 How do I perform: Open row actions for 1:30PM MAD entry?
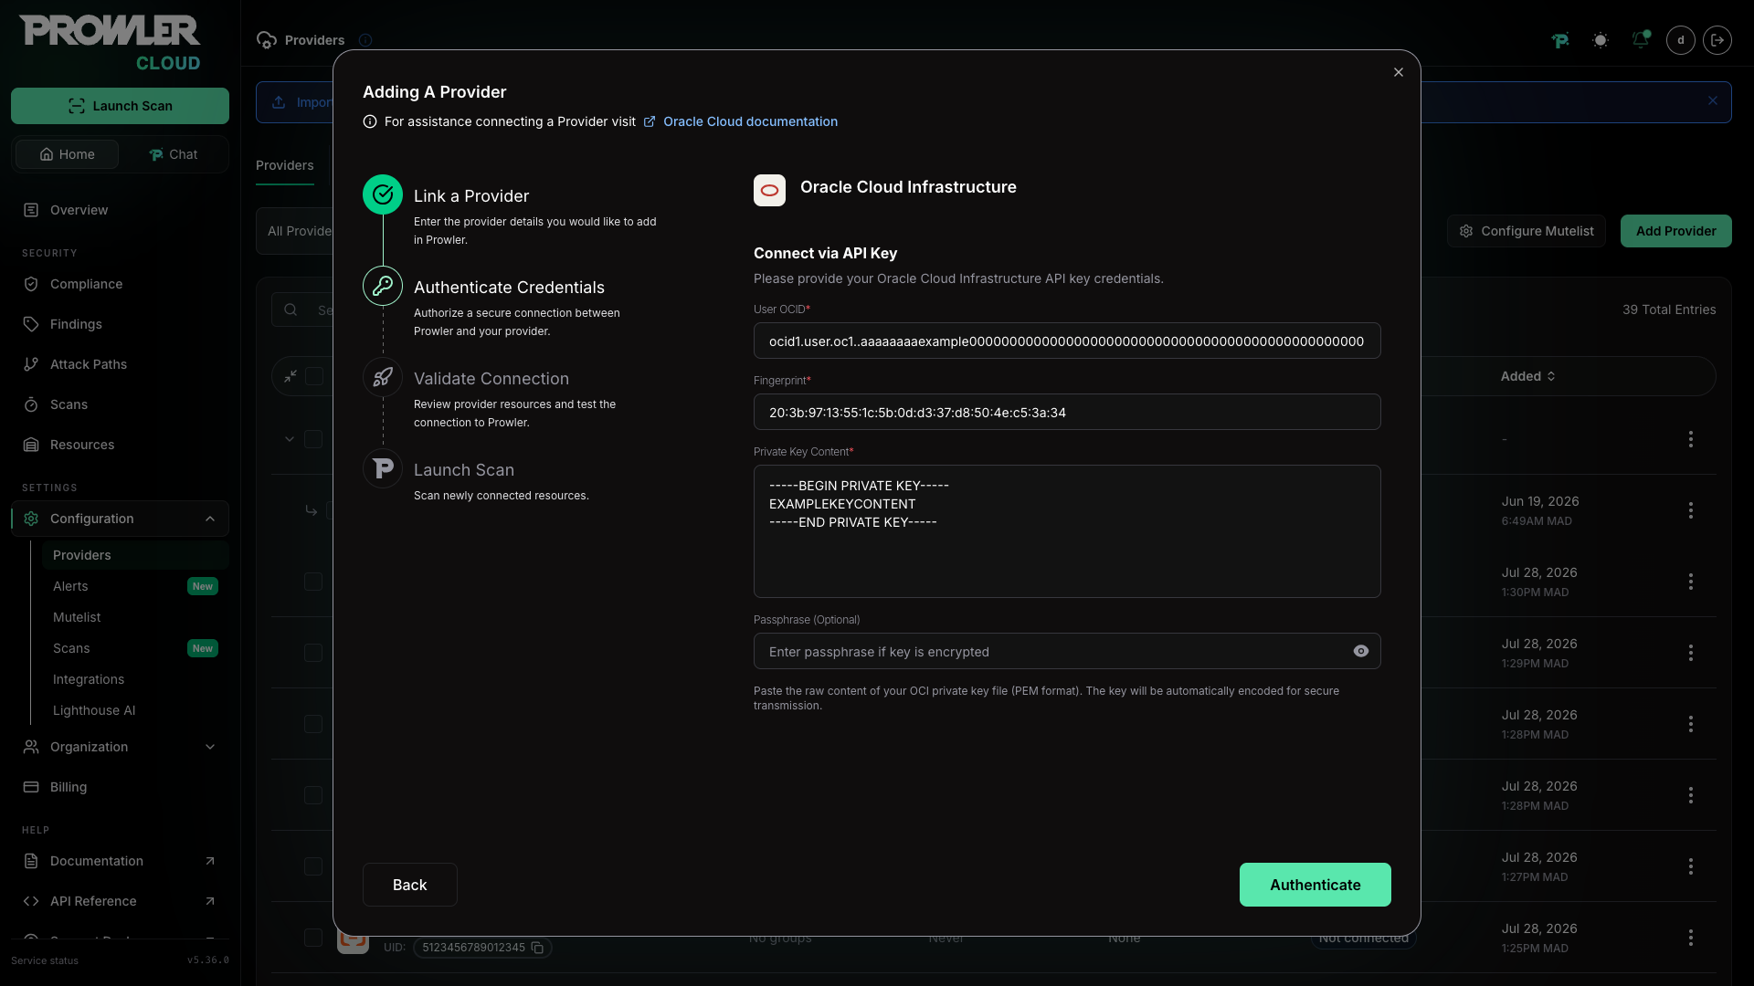[x=1690, y=582]
